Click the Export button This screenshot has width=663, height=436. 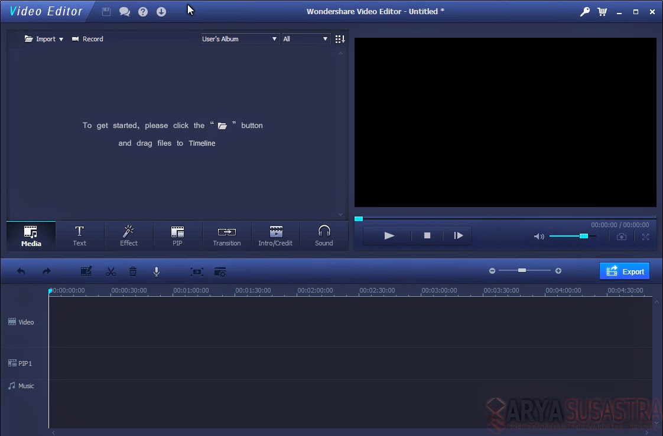coord(625,271)
